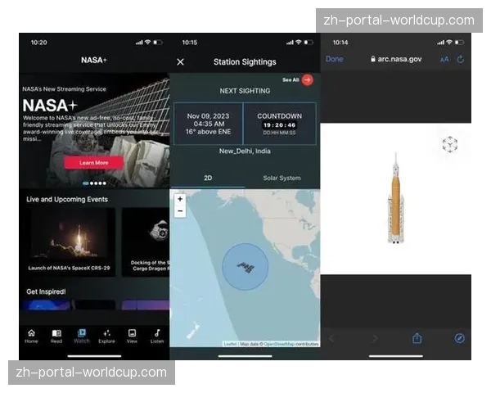Tap the AR cube view icon

449,145
